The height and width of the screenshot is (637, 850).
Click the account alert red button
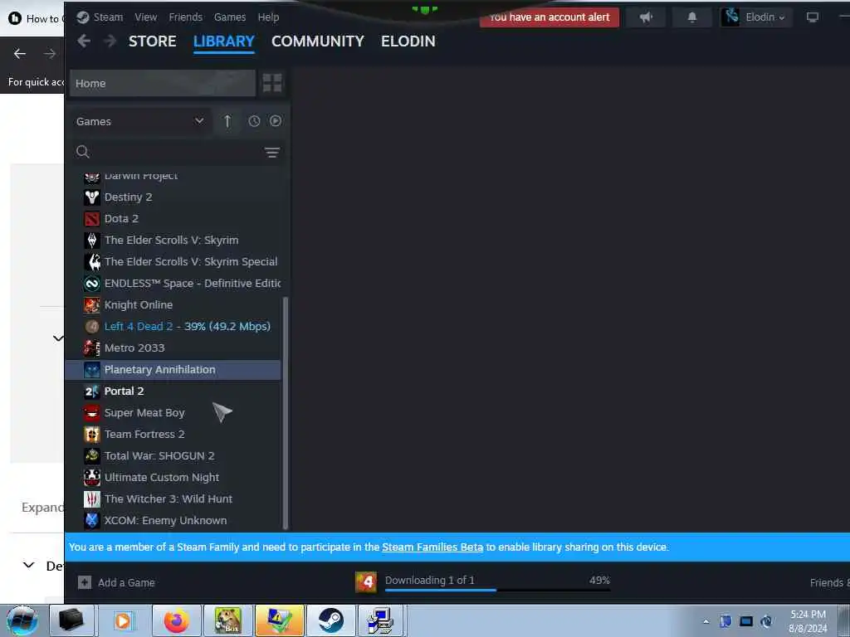550,17
